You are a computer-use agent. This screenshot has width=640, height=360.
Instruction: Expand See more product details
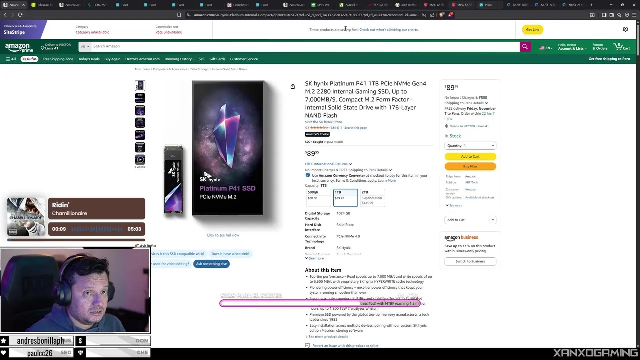point(327,337)
